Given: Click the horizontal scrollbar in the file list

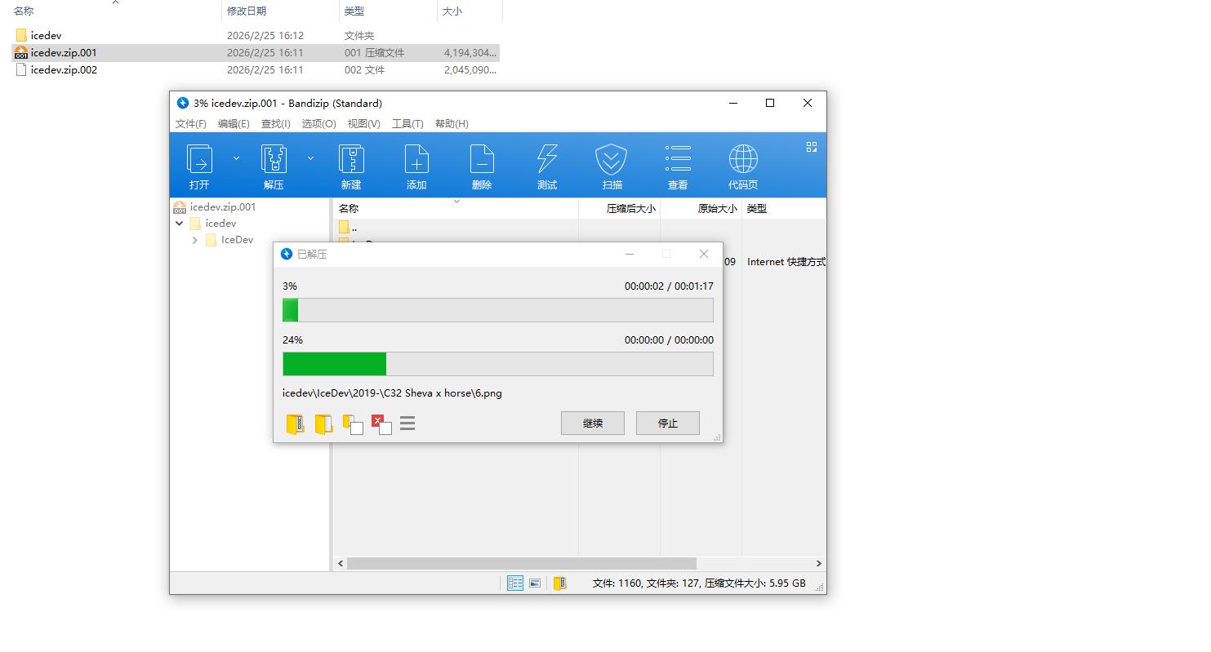Looking at the screenshot, I should pyautogui.click(x=521, y=564).
